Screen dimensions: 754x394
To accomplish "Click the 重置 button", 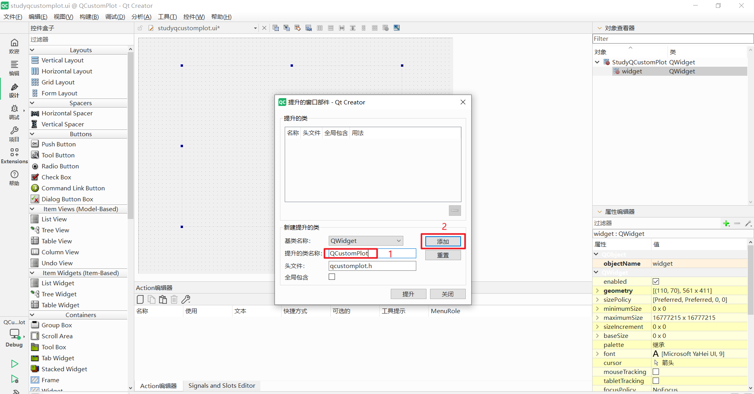I will [443, 255].
